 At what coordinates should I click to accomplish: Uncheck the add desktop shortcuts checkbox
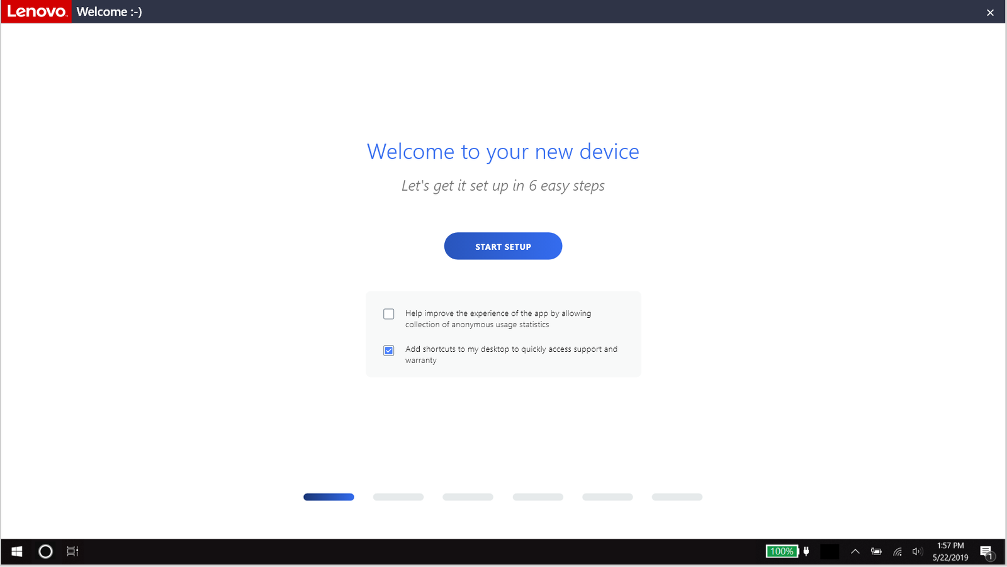[x=389, y=351]
